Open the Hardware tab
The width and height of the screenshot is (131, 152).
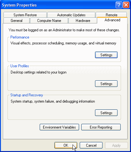pos(83,21)
